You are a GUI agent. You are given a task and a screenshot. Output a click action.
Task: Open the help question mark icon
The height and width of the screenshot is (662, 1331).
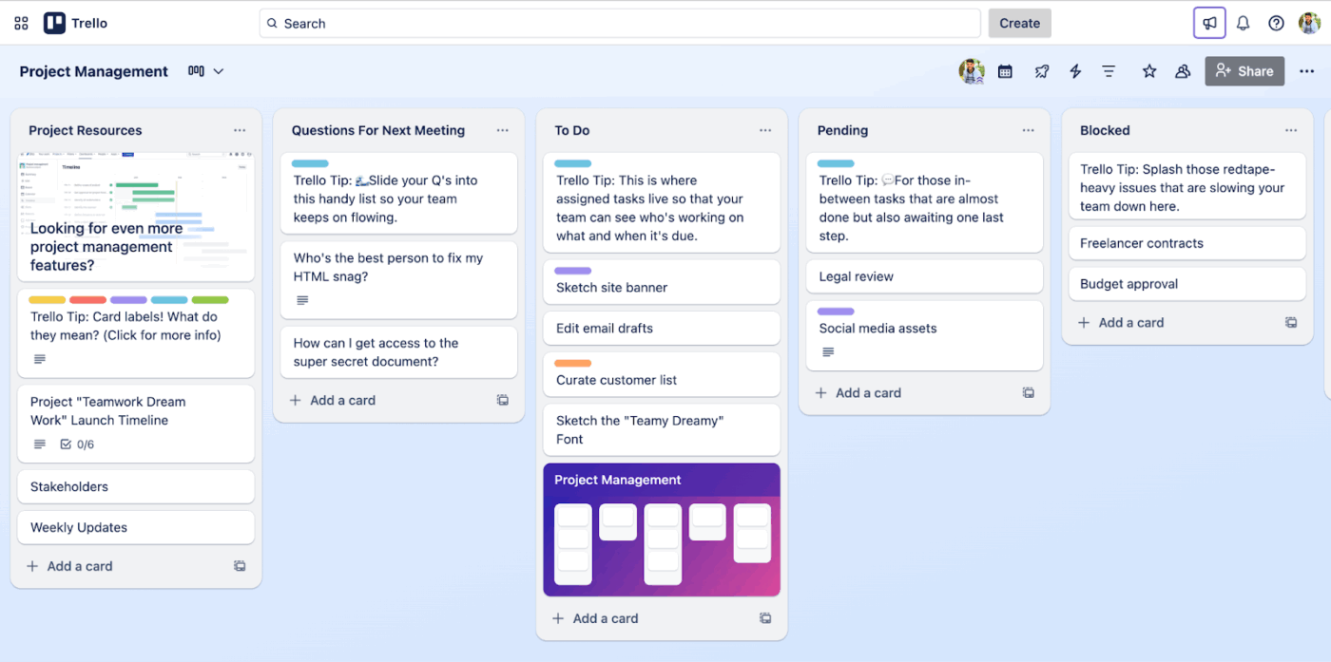pos(1275,22)
